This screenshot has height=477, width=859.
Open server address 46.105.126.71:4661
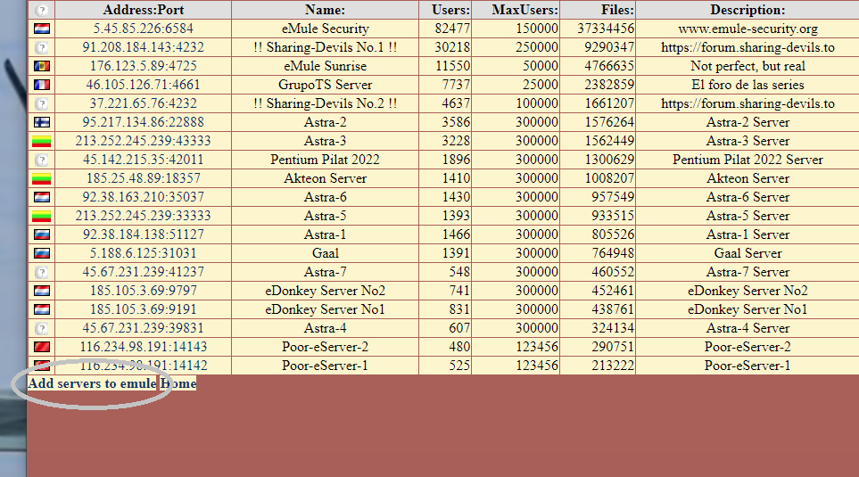pos(143,85)
